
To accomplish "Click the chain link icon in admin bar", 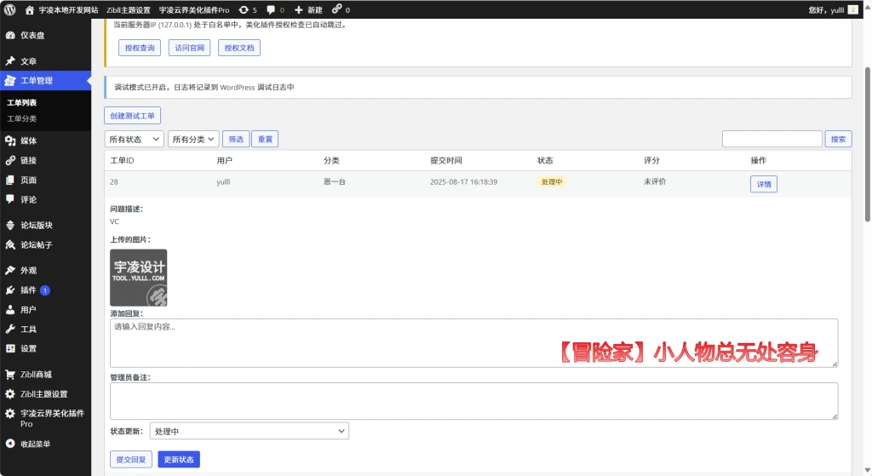I will pos(336,9).
